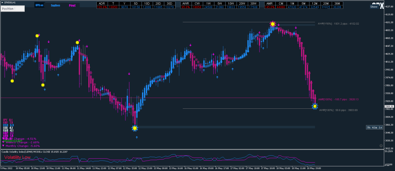Click the AMR header cell
395x171 pixels.
tap(270, 3)
